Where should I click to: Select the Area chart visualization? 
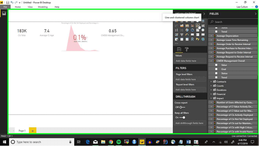click(x=182, y=25)
